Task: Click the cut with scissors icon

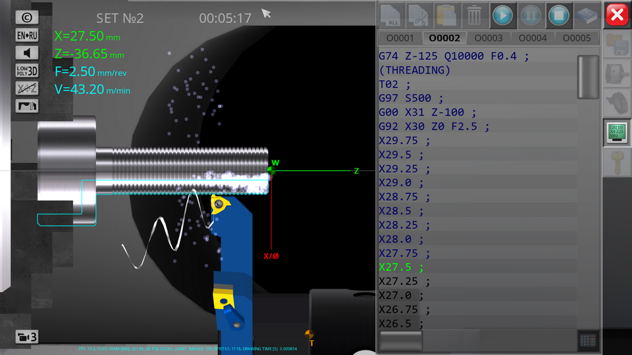Action: tap(419, 14)
